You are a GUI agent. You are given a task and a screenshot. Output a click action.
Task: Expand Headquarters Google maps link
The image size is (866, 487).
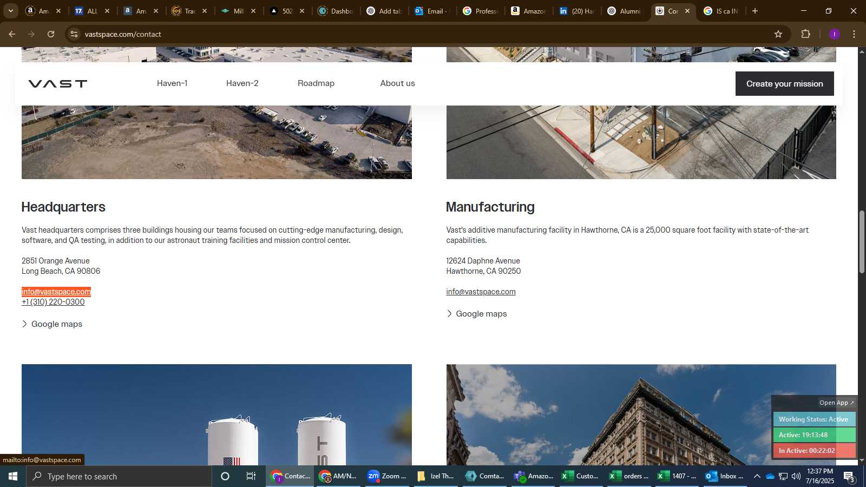pyautogui.click(x=52, y=324)
